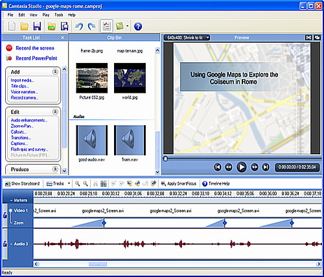Click the Task List scroll down arrow

coord(64,171)
